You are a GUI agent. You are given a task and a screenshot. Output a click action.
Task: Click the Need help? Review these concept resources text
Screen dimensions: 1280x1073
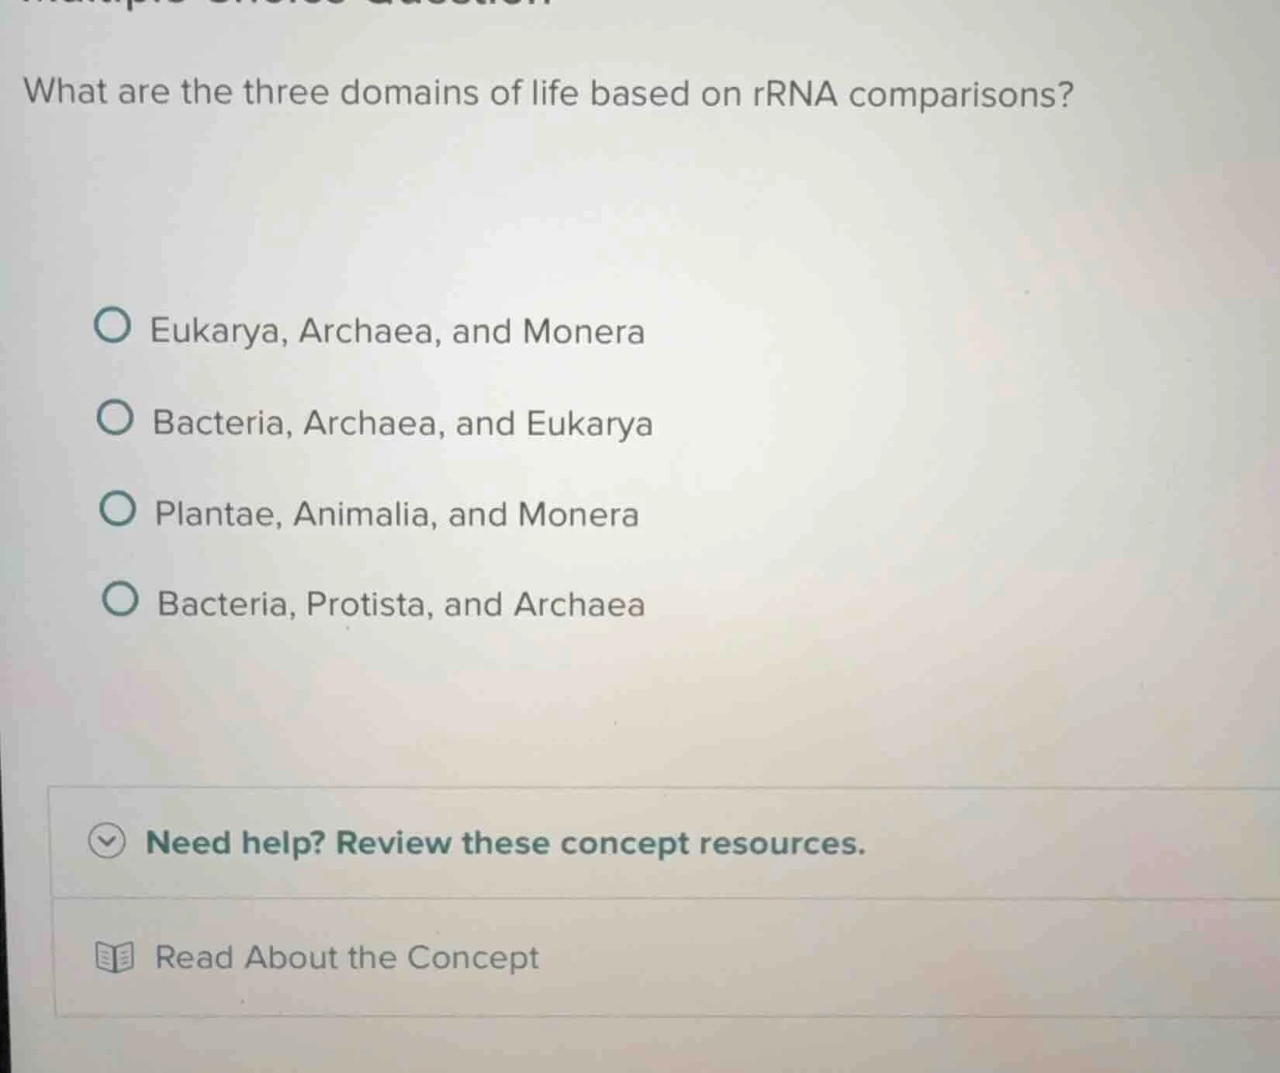click(504, 843)
